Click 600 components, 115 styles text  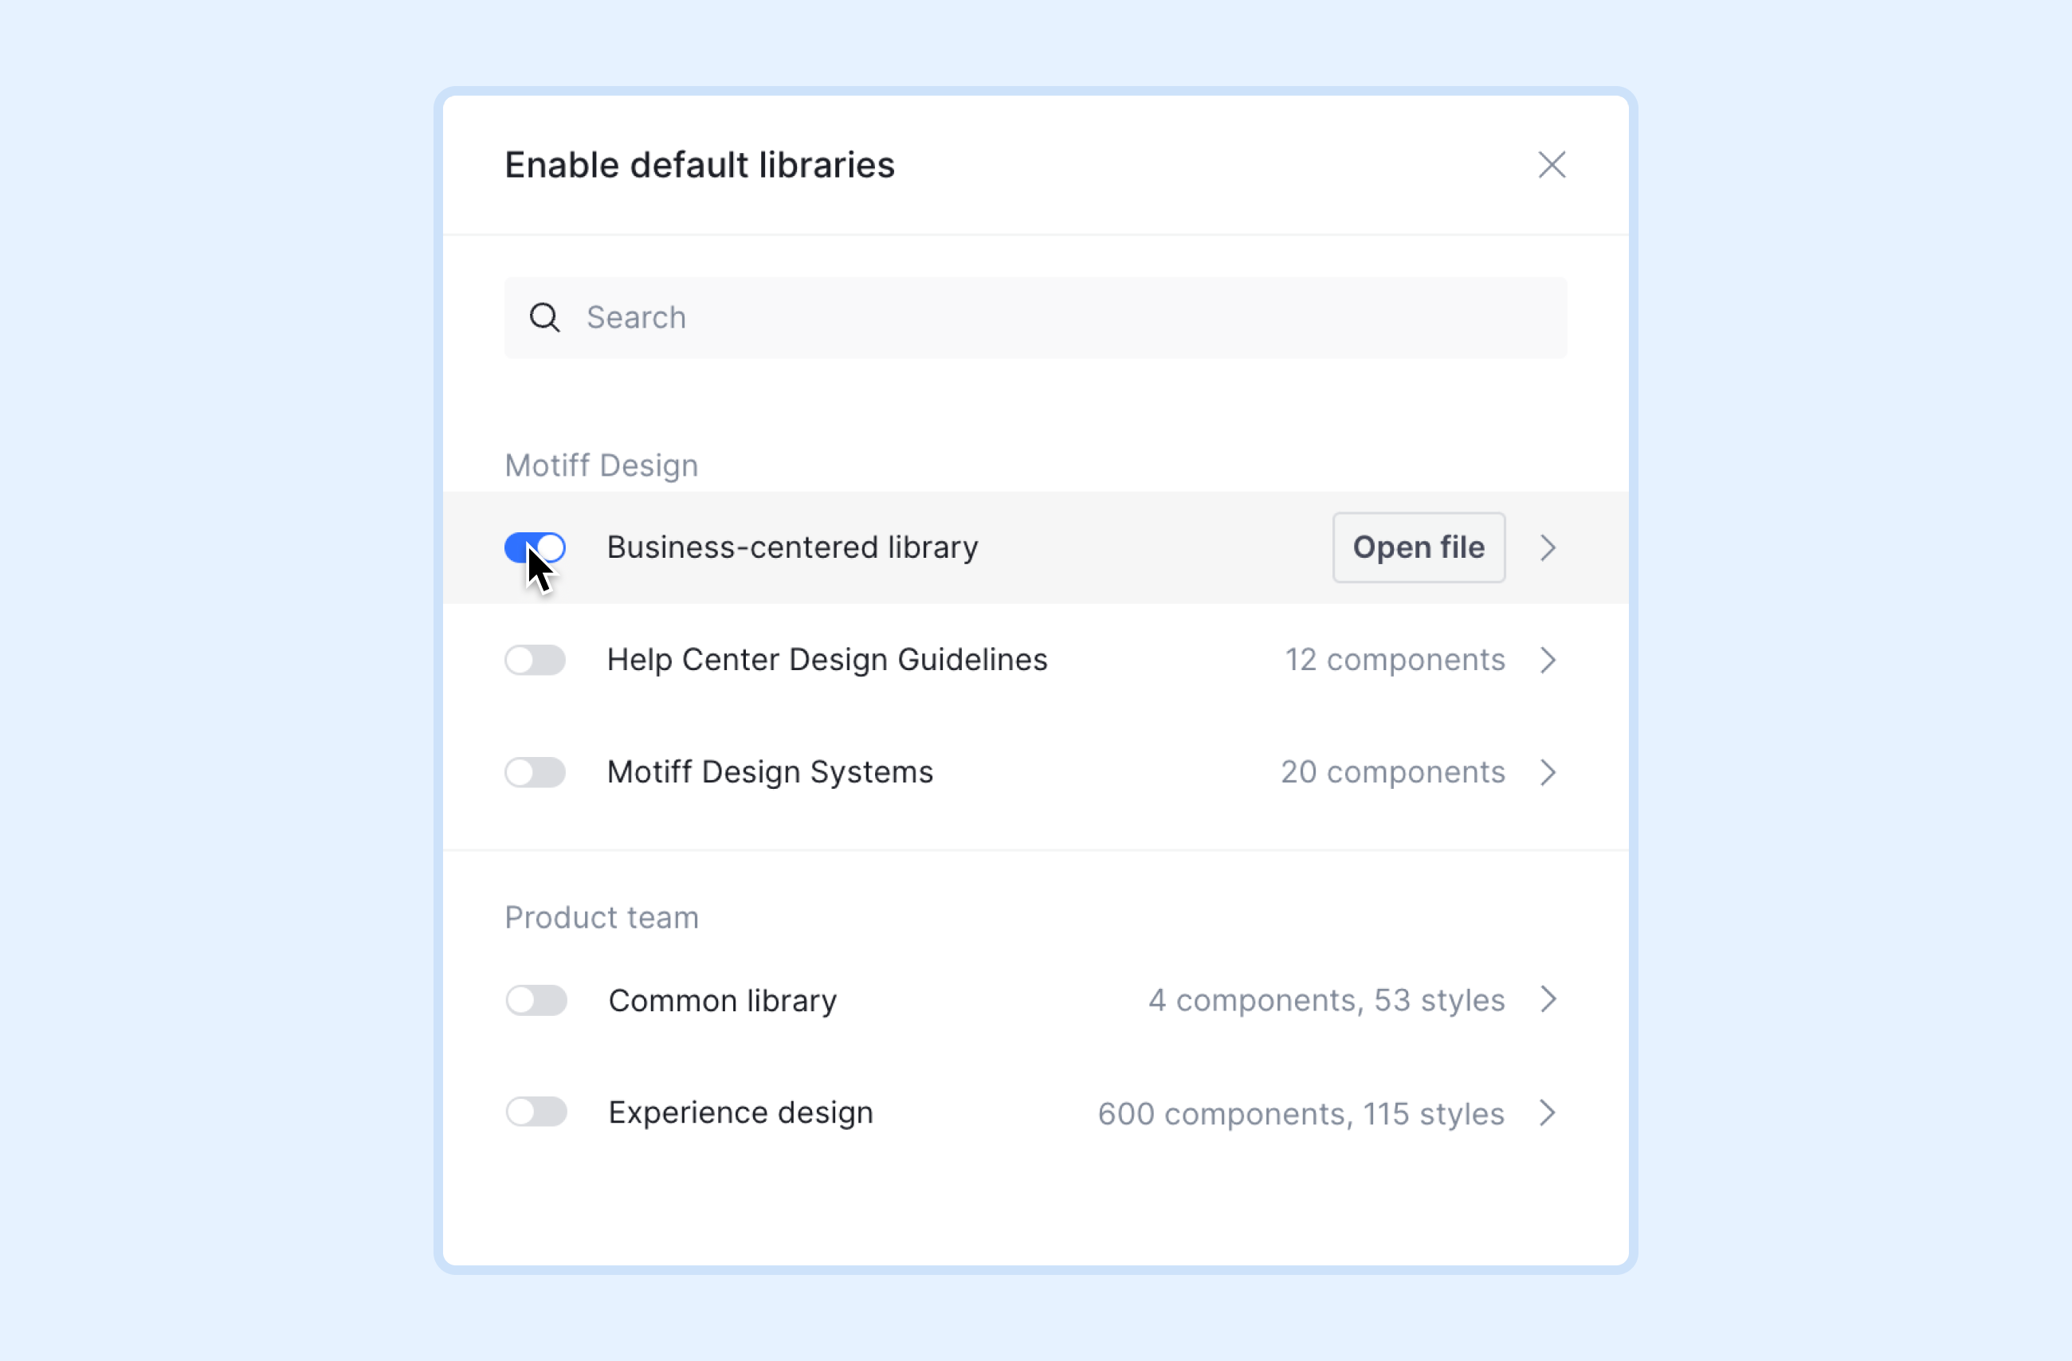1301,1114
